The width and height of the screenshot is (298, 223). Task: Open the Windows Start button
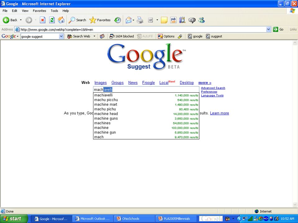(x=14, y=219)
